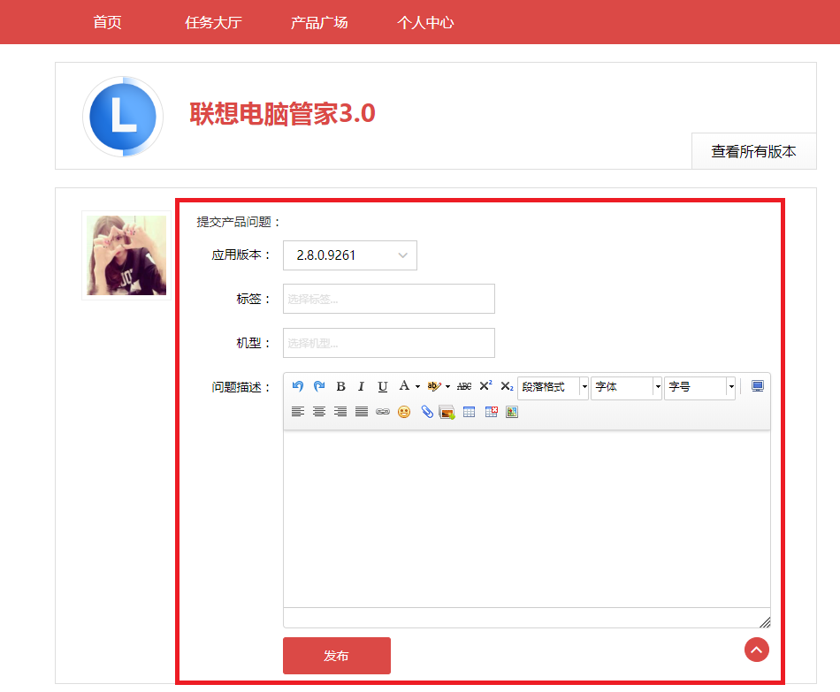Open the map or scrawl image icon
840x692 pixels.
(512, 412)
